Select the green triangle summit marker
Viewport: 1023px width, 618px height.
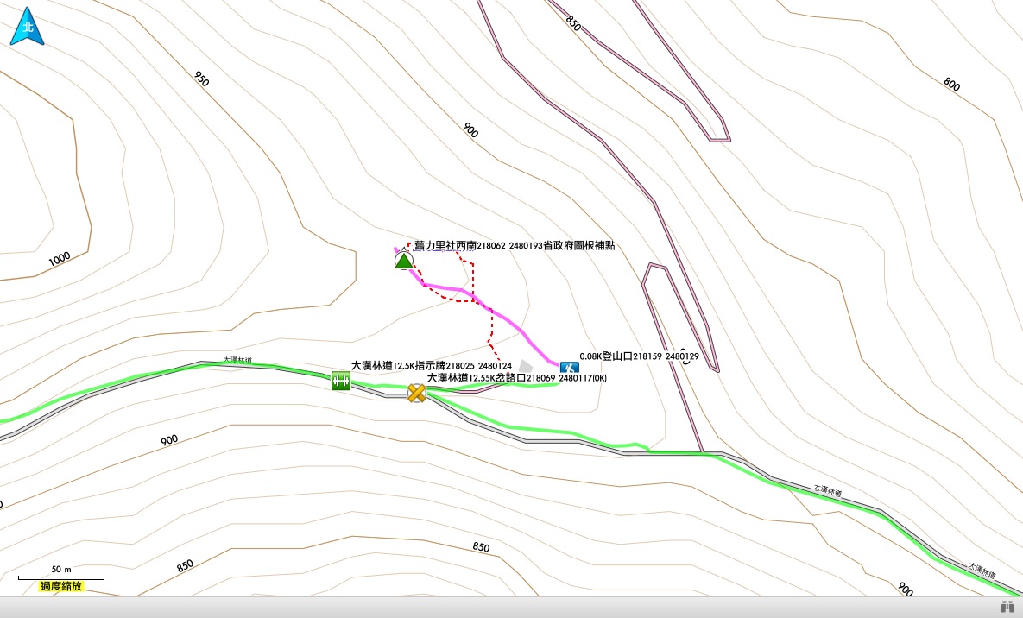tap(403, 260)
